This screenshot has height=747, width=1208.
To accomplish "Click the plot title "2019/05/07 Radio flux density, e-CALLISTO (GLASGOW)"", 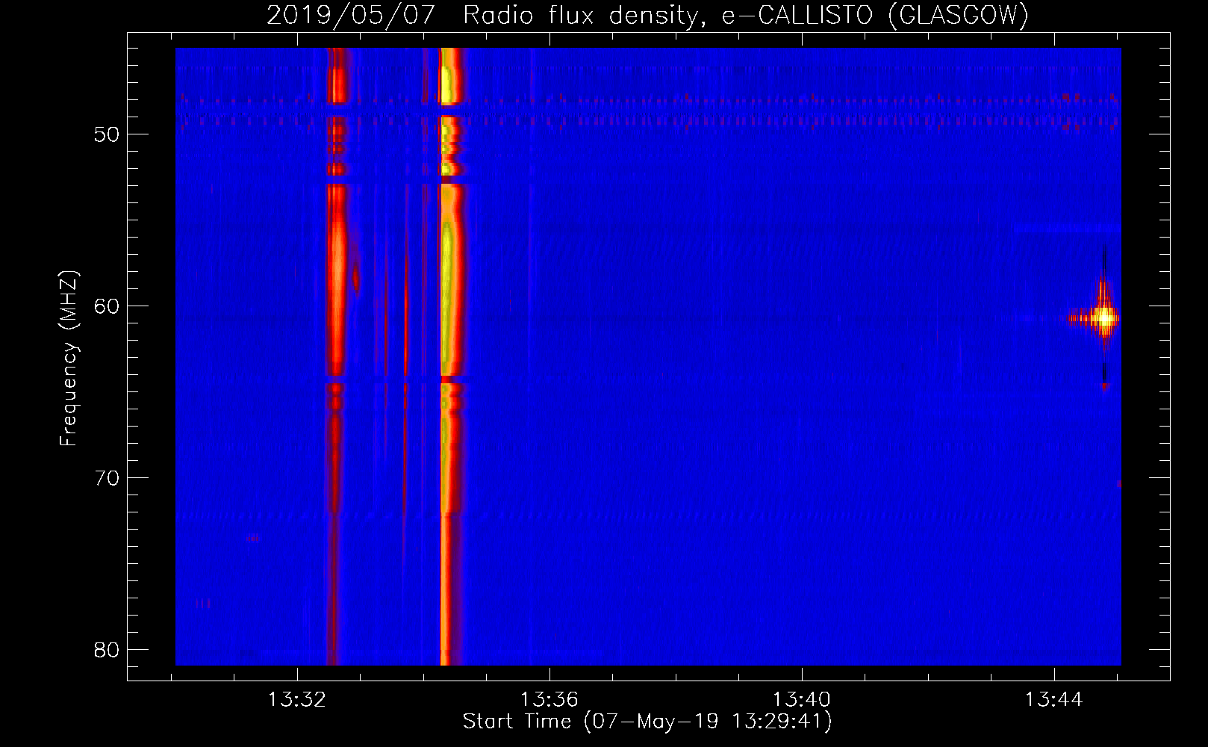I will [647, 15].
